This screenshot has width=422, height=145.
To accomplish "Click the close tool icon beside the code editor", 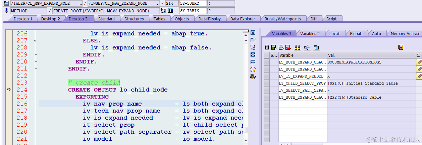I will coord(253,33).
